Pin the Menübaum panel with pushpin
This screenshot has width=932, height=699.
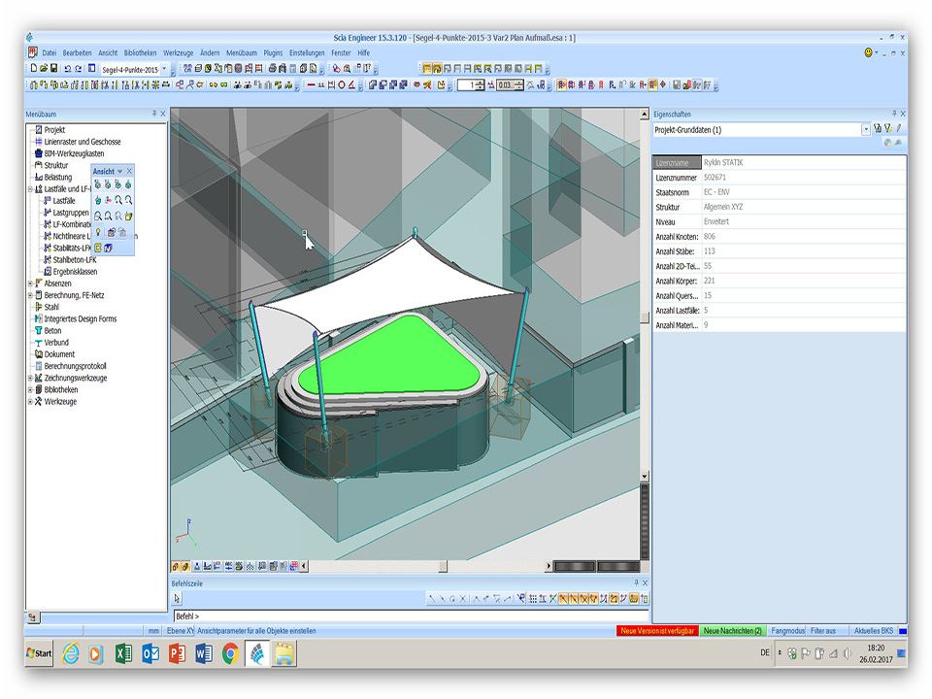(153, 115)
